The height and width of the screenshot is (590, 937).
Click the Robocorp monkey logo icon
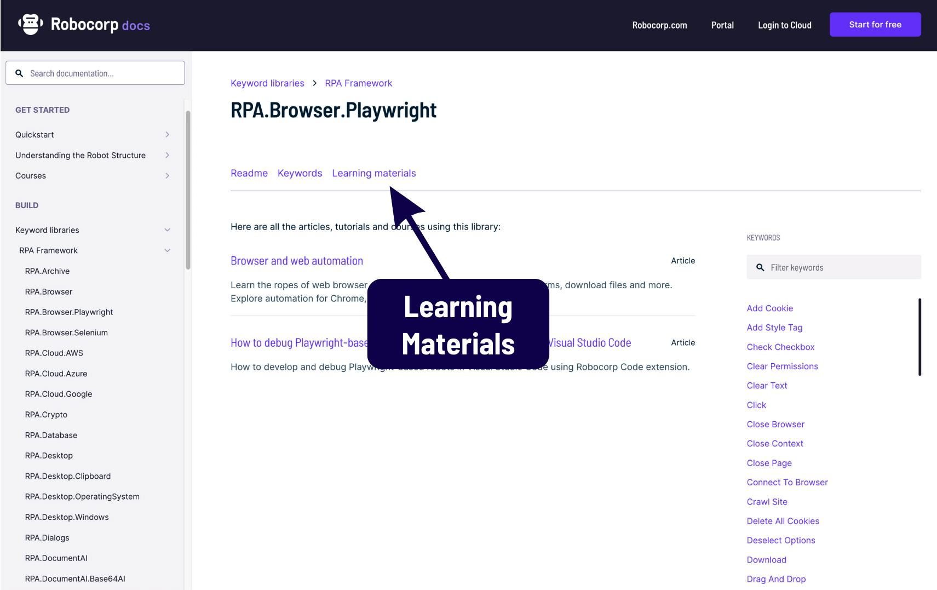[31, 25]
